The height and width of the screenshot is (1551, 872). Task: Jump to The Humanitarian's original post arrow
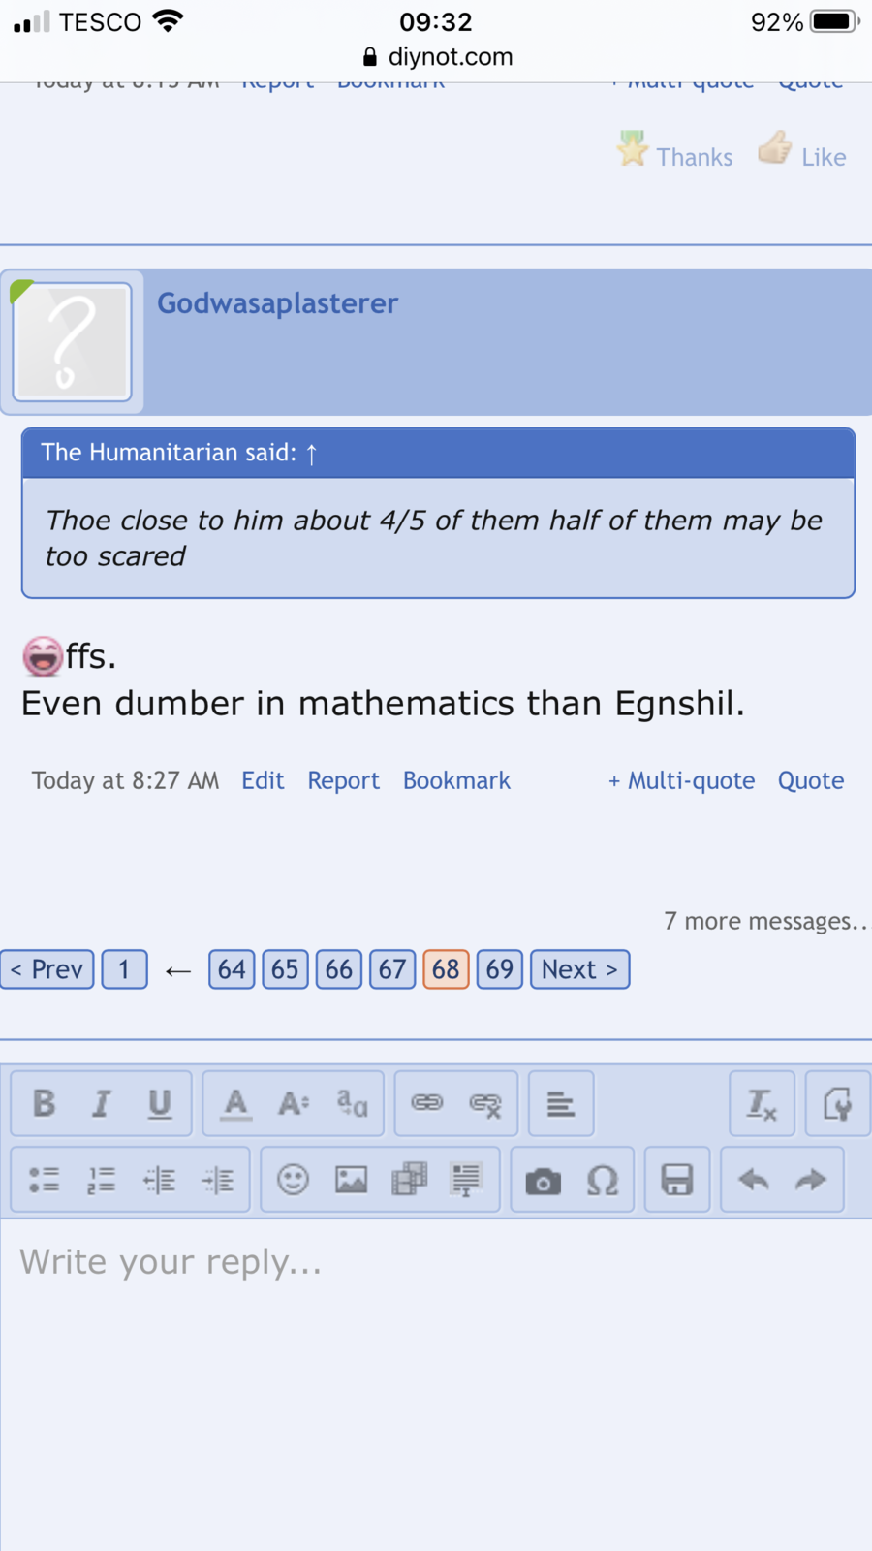311,454
